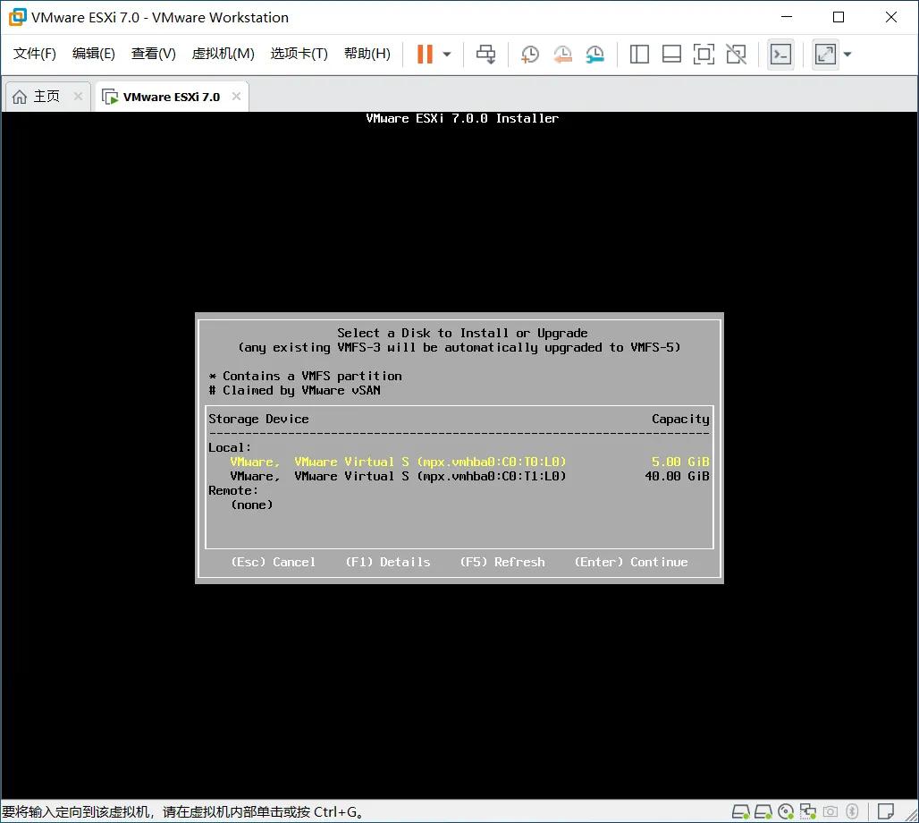The height and width of the screenshot is (823, 919).
Task: Click the Bluetooth device status icon
Action: point(852,811)
